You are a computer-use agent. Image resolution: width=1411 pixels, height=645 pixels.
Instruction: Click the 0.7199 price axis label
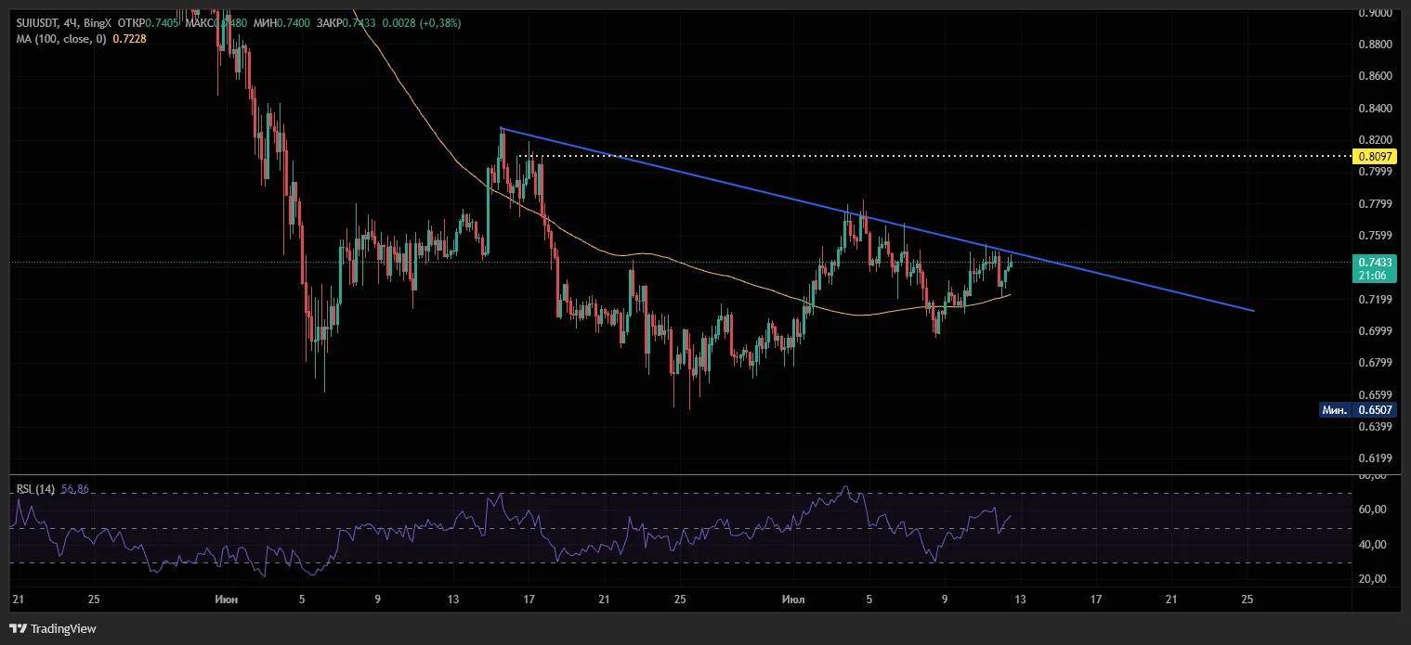1376,300
